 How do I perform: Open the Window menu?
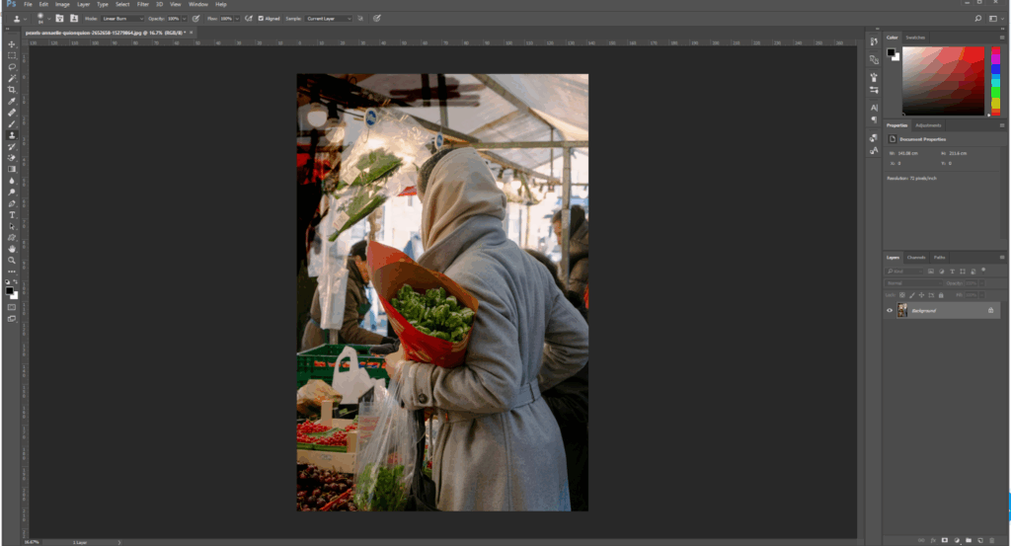tap(197, 5)
